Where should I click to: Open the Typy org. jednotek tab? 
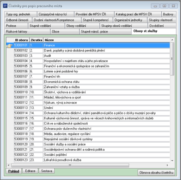click(x=21, y=14)
